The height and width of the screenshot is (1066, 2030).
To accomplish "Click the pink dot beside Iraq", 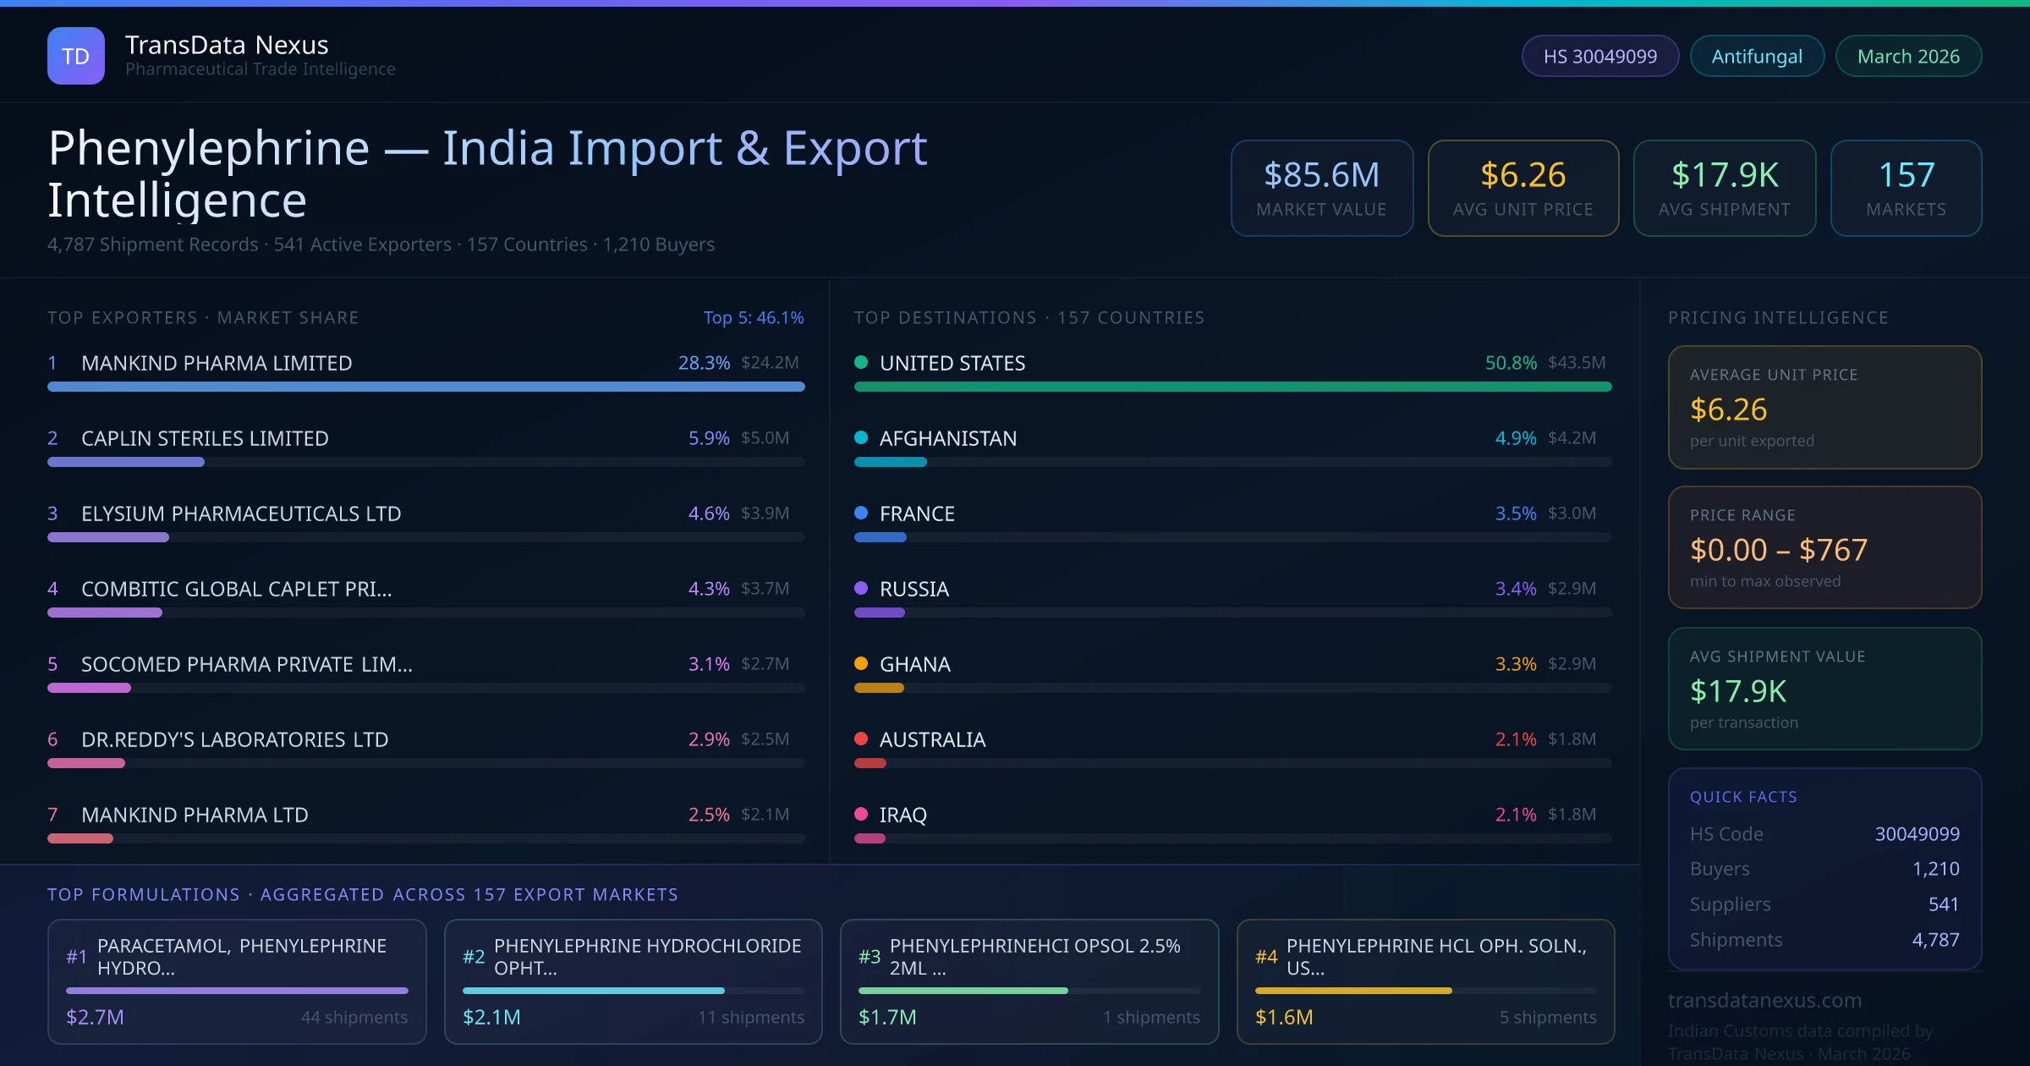I will pyautogui.click(x=861, y=814).
